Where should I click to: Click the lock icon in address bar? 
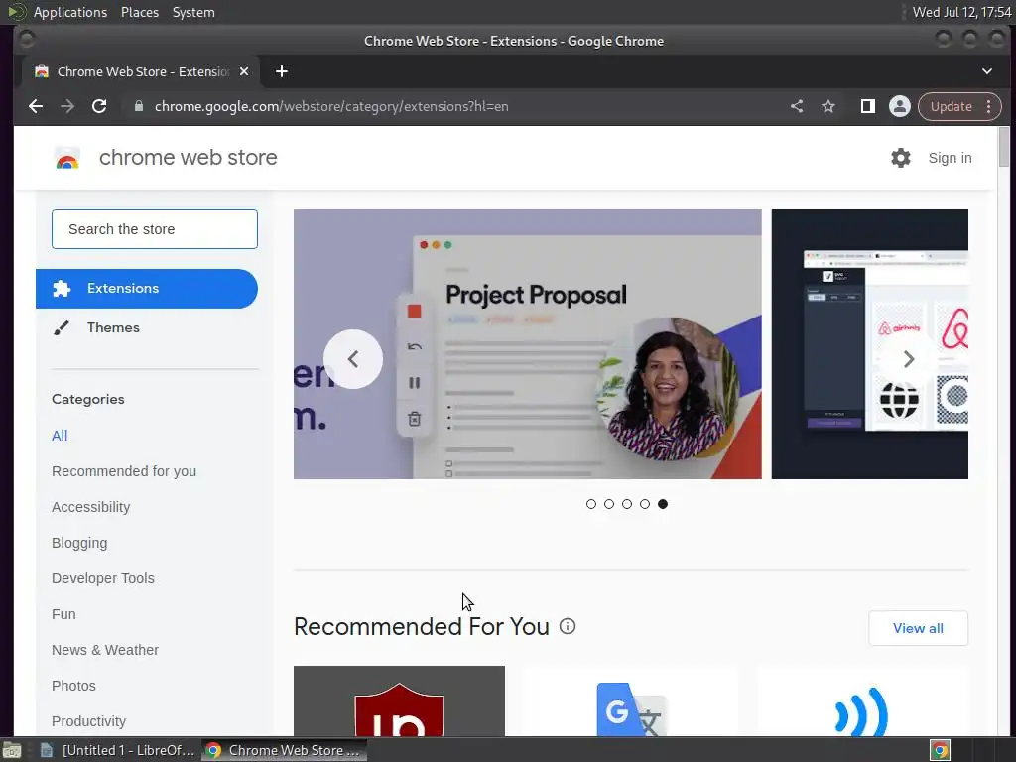pos(138,106)
